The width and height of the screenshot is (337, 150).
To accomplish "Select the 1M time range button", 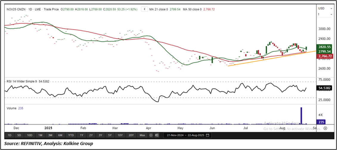I will (40, 135).
